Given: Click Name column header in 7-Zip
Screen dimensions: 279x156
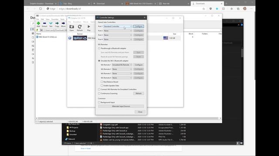Looking at the screenshot, I should click(39, 34).
